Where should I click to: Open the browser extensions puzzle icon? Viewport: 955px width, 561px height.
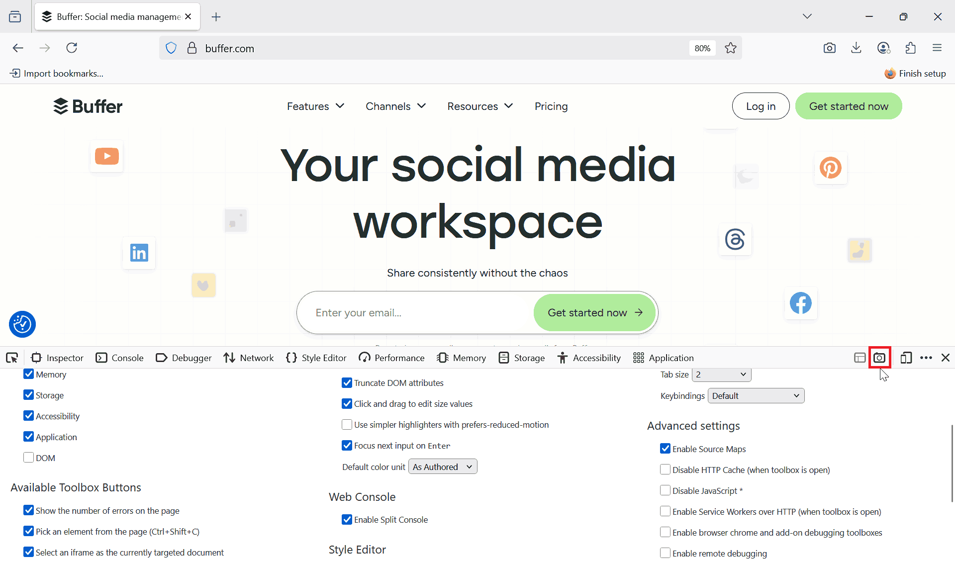tap(911, 48)
